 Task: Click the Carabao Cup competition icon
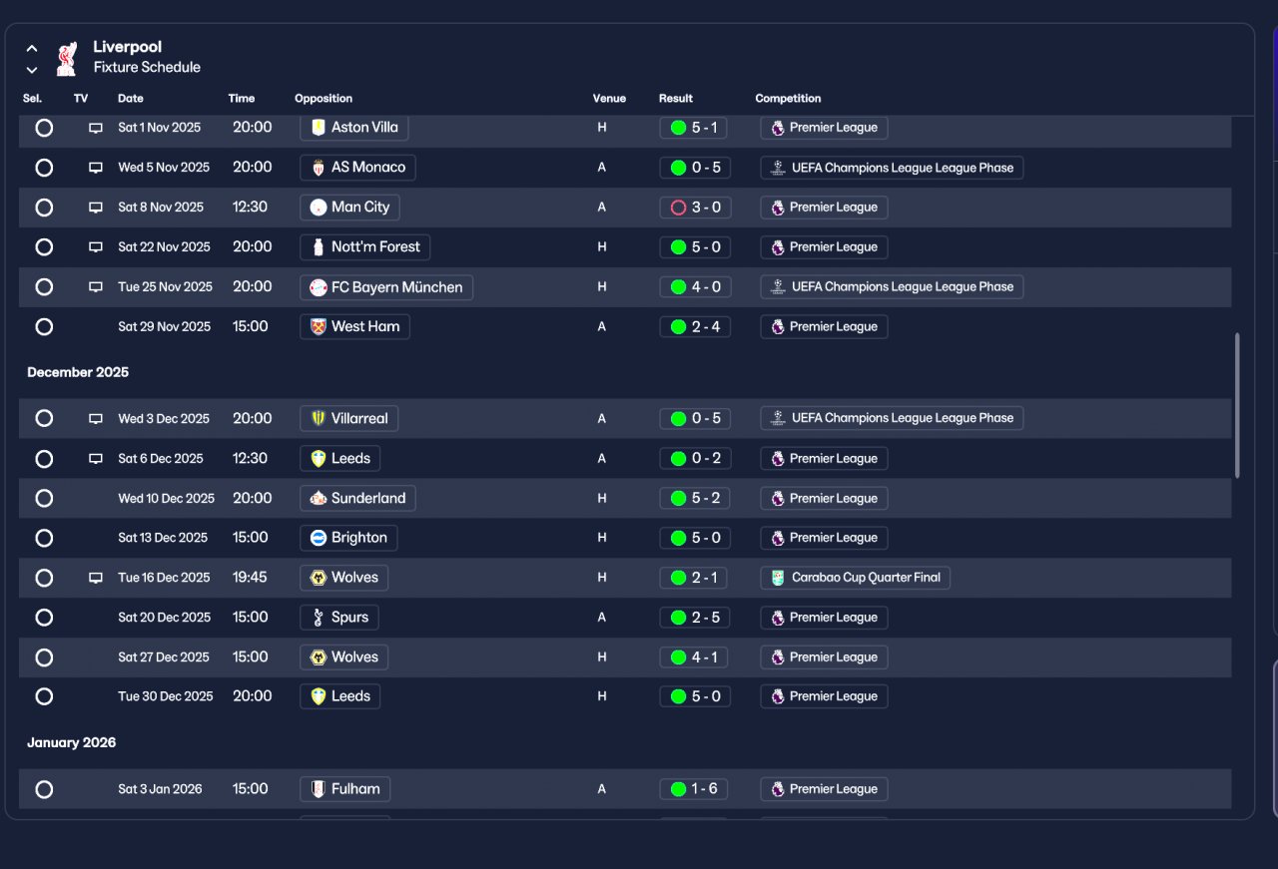point(778,578)
